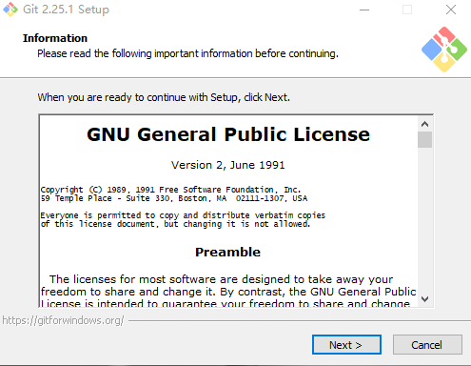Click the Preamble heading in the license
471x366 pixels.
pos(227,252)
